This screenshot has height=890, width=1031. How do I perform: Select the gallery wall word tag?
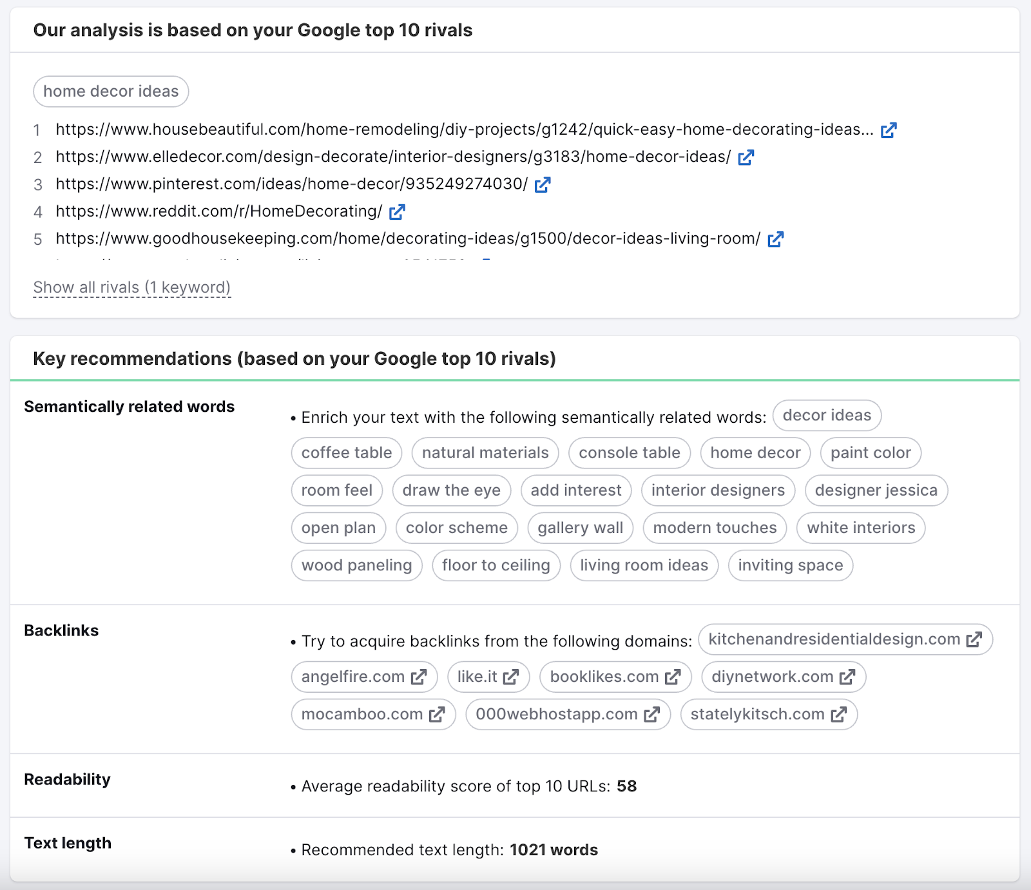click(x=581, y=528)
